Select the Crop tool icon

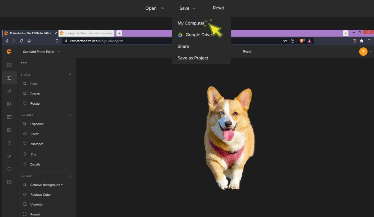point(25,84)
